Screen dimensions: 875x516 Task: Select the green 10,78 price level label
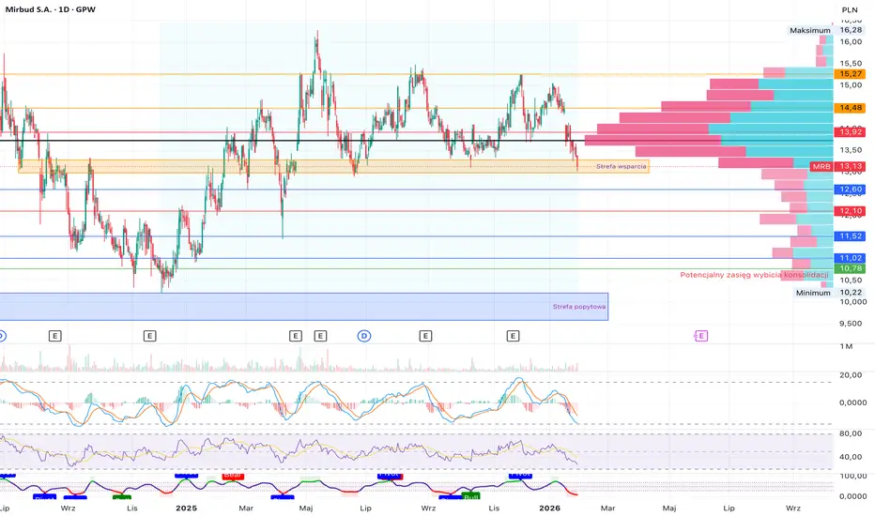(x=850, y=269)
